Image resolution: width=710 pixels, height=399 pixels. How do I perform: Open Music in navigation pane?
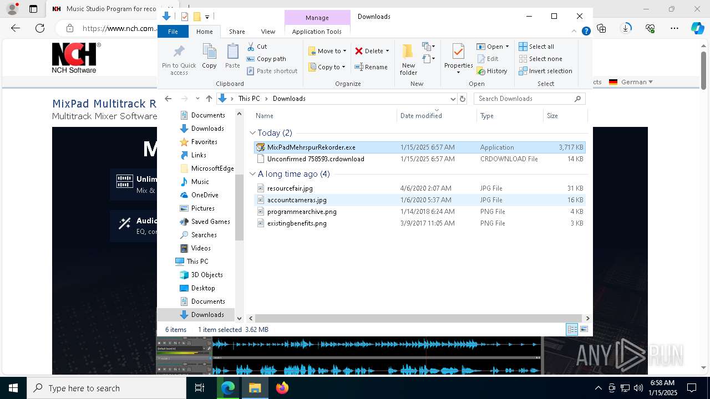(200, 182)
